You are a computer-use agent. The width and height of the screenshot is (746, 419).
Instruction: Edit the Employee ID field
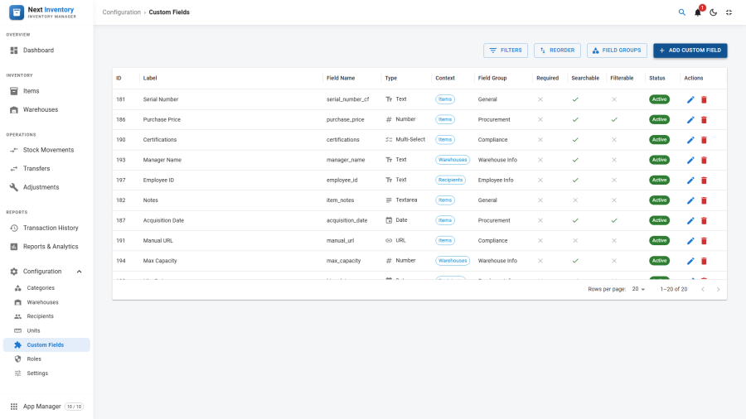tap(690, 181)
